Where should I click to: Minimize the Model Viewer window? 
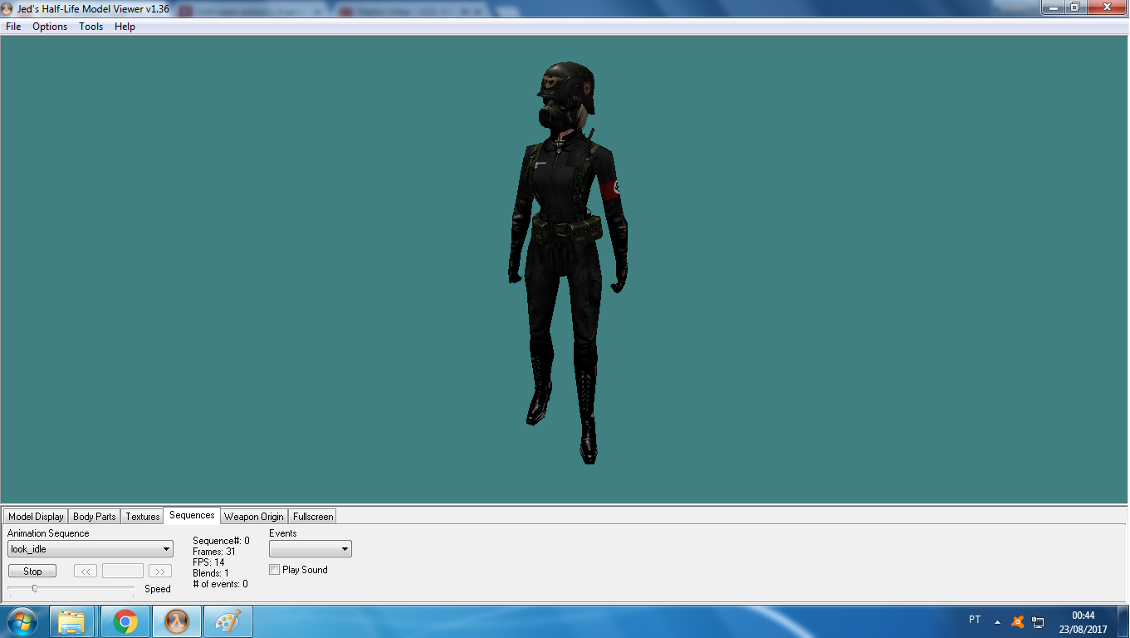tap(1054, 7)
